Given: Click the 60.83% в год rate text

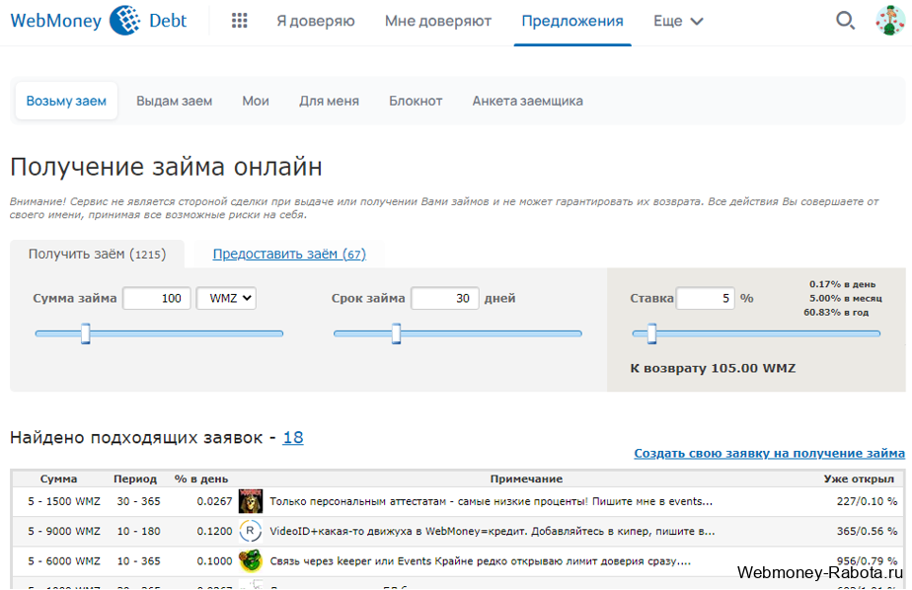Looking at the screenshot, I should pyautogui.click(x=836, y=312).
